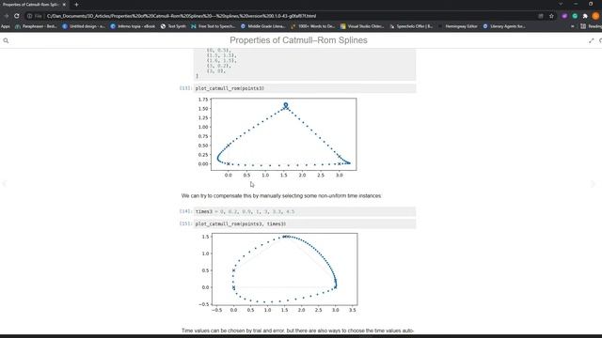Open the Hemingway Editor bookmark

point(458,26)
